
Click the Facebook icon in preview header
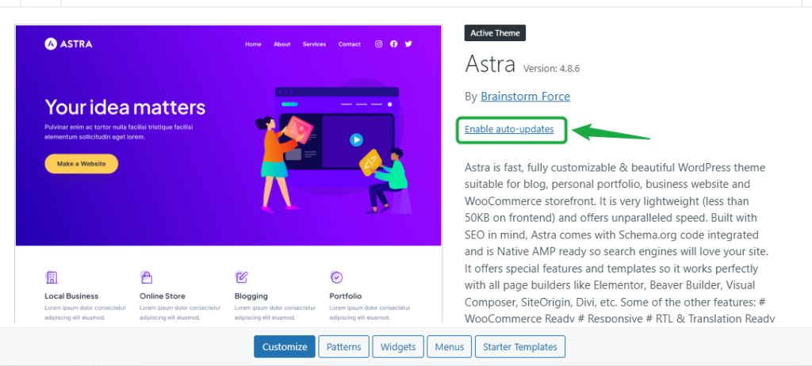coord(394,44)
